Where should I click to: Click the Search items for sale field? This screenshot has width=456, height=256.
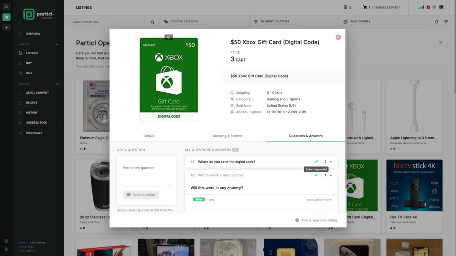tap(110, 22)
